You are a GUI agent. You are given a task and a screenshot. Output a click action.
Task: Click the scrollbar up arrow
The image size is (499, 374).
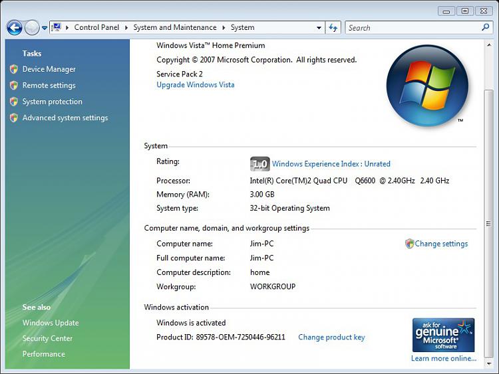click(488, 45)
